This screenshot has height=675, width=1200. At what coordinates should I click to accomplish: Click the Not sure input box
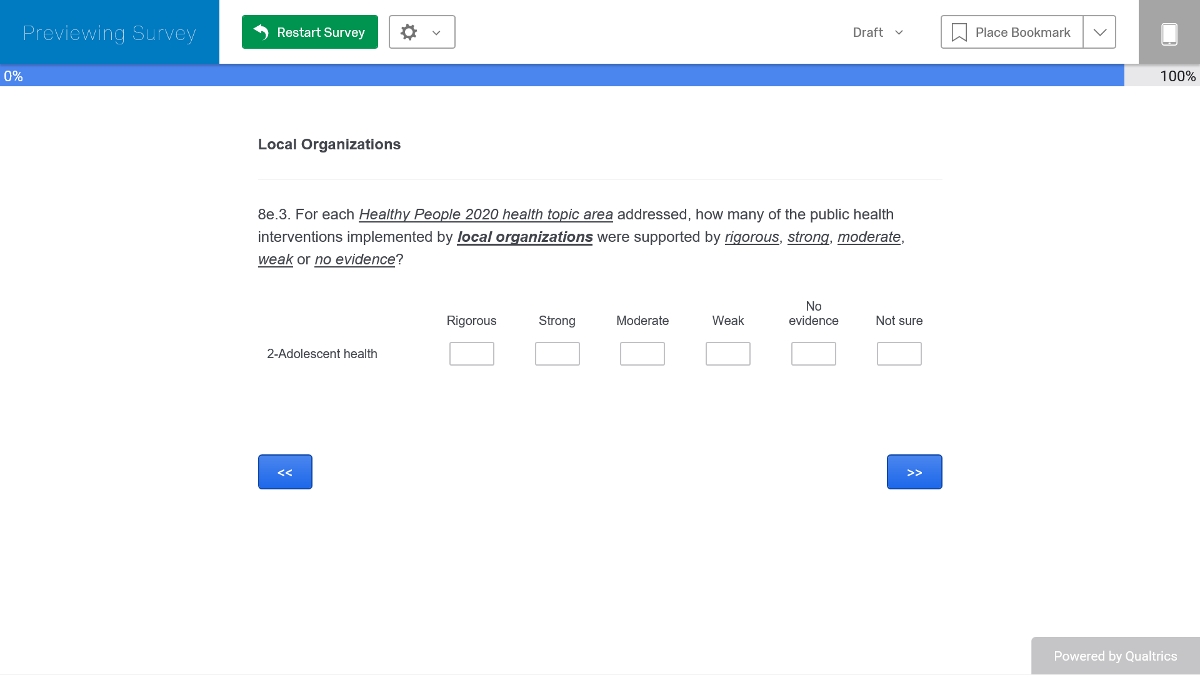point(899,354)
